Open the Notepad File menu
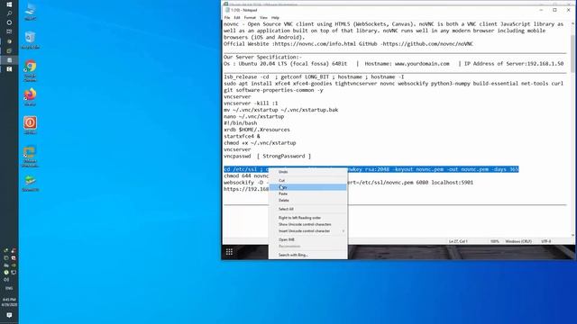 tap(227, 18)
